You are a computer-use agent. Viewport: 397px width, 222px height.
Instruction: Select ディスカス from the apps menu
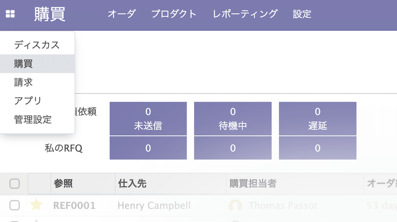click(37, 45)
